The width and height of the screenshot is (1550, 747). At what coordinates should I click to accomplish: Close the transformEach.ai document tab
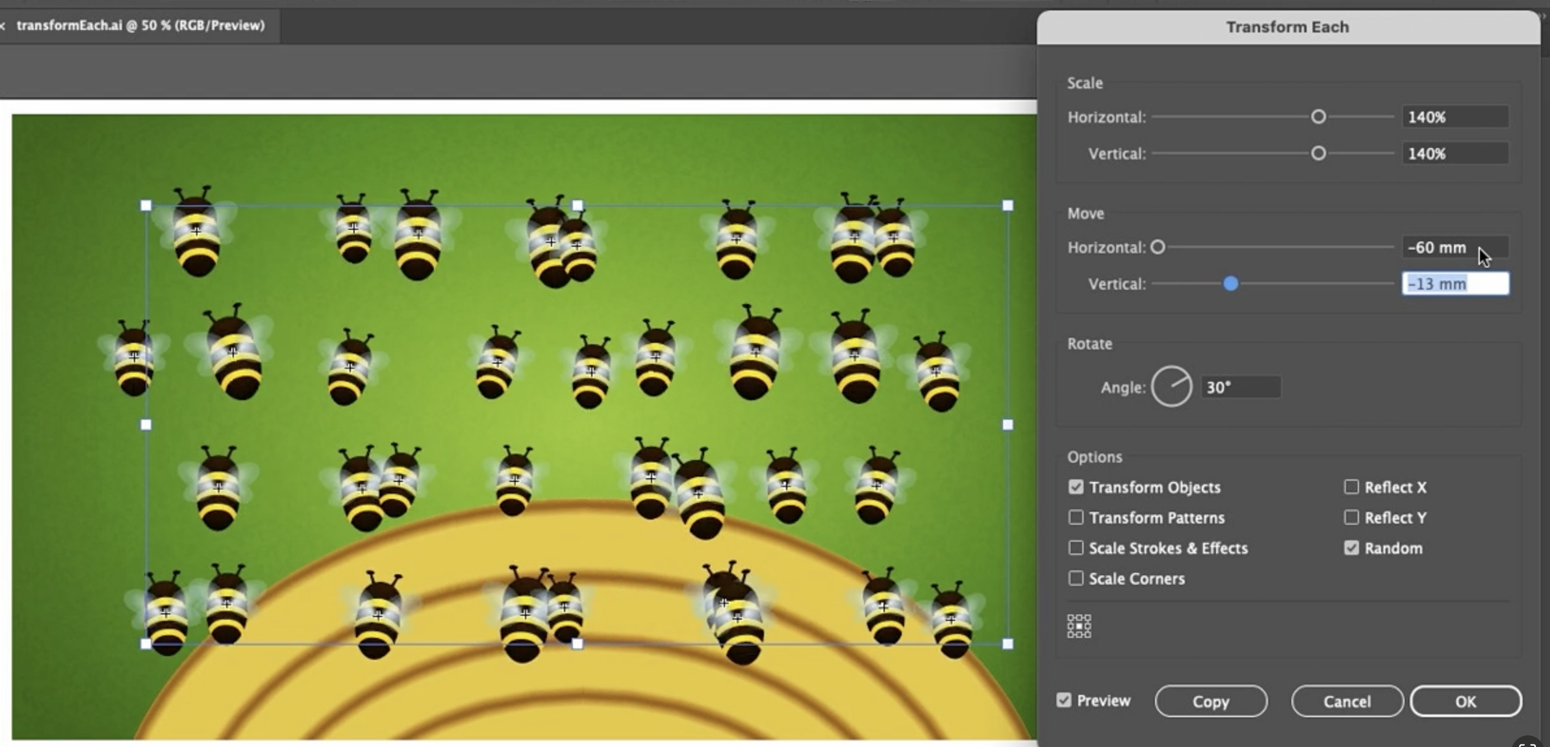3,25
